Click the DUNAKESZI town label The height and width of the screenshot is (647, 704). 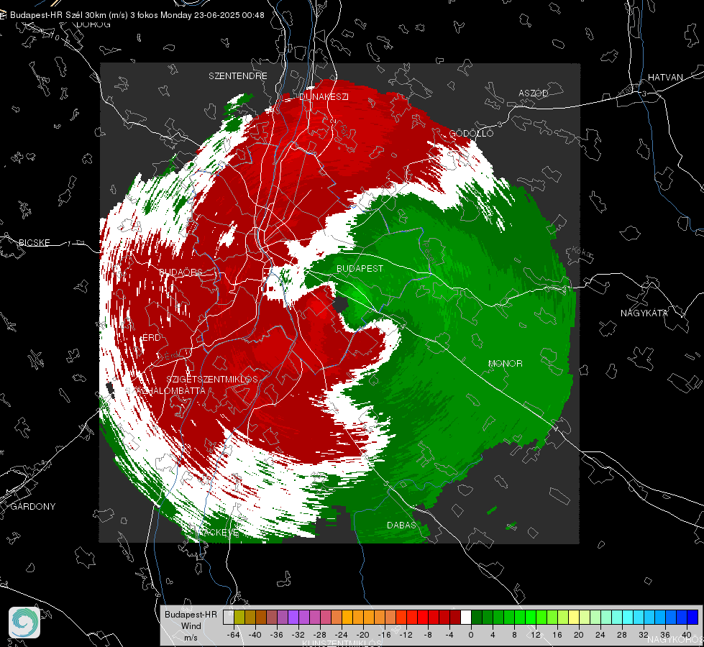pos(324,96)
